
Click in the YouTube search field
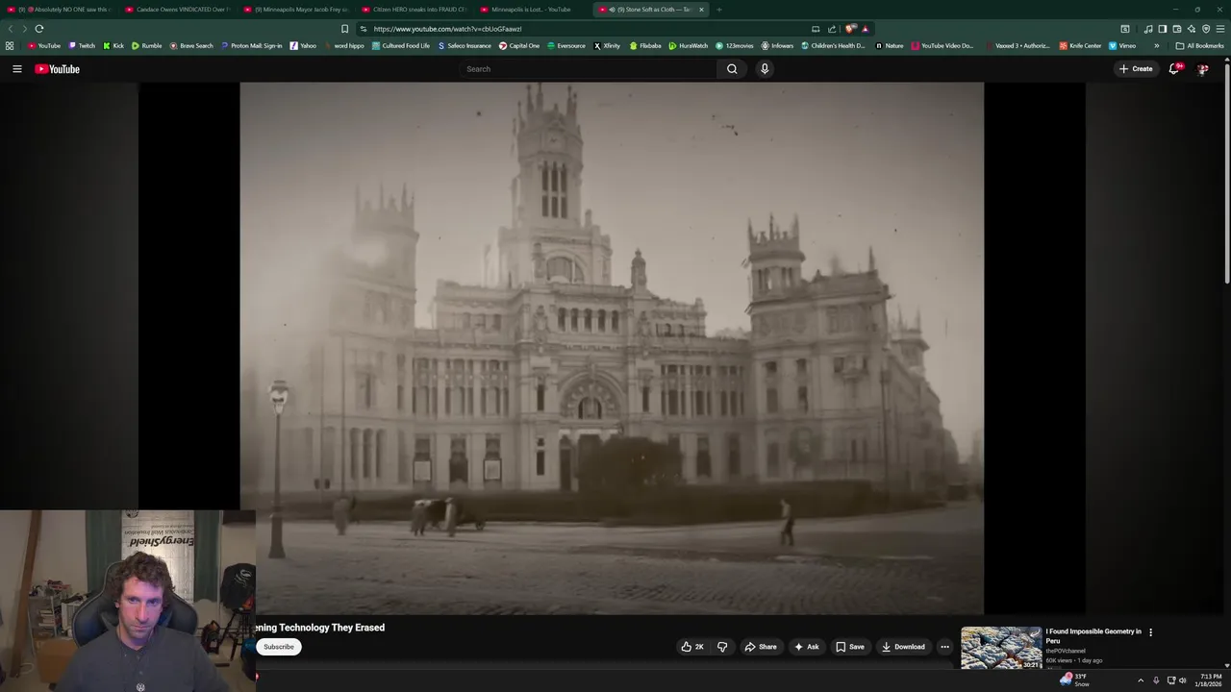pos(587,69)
